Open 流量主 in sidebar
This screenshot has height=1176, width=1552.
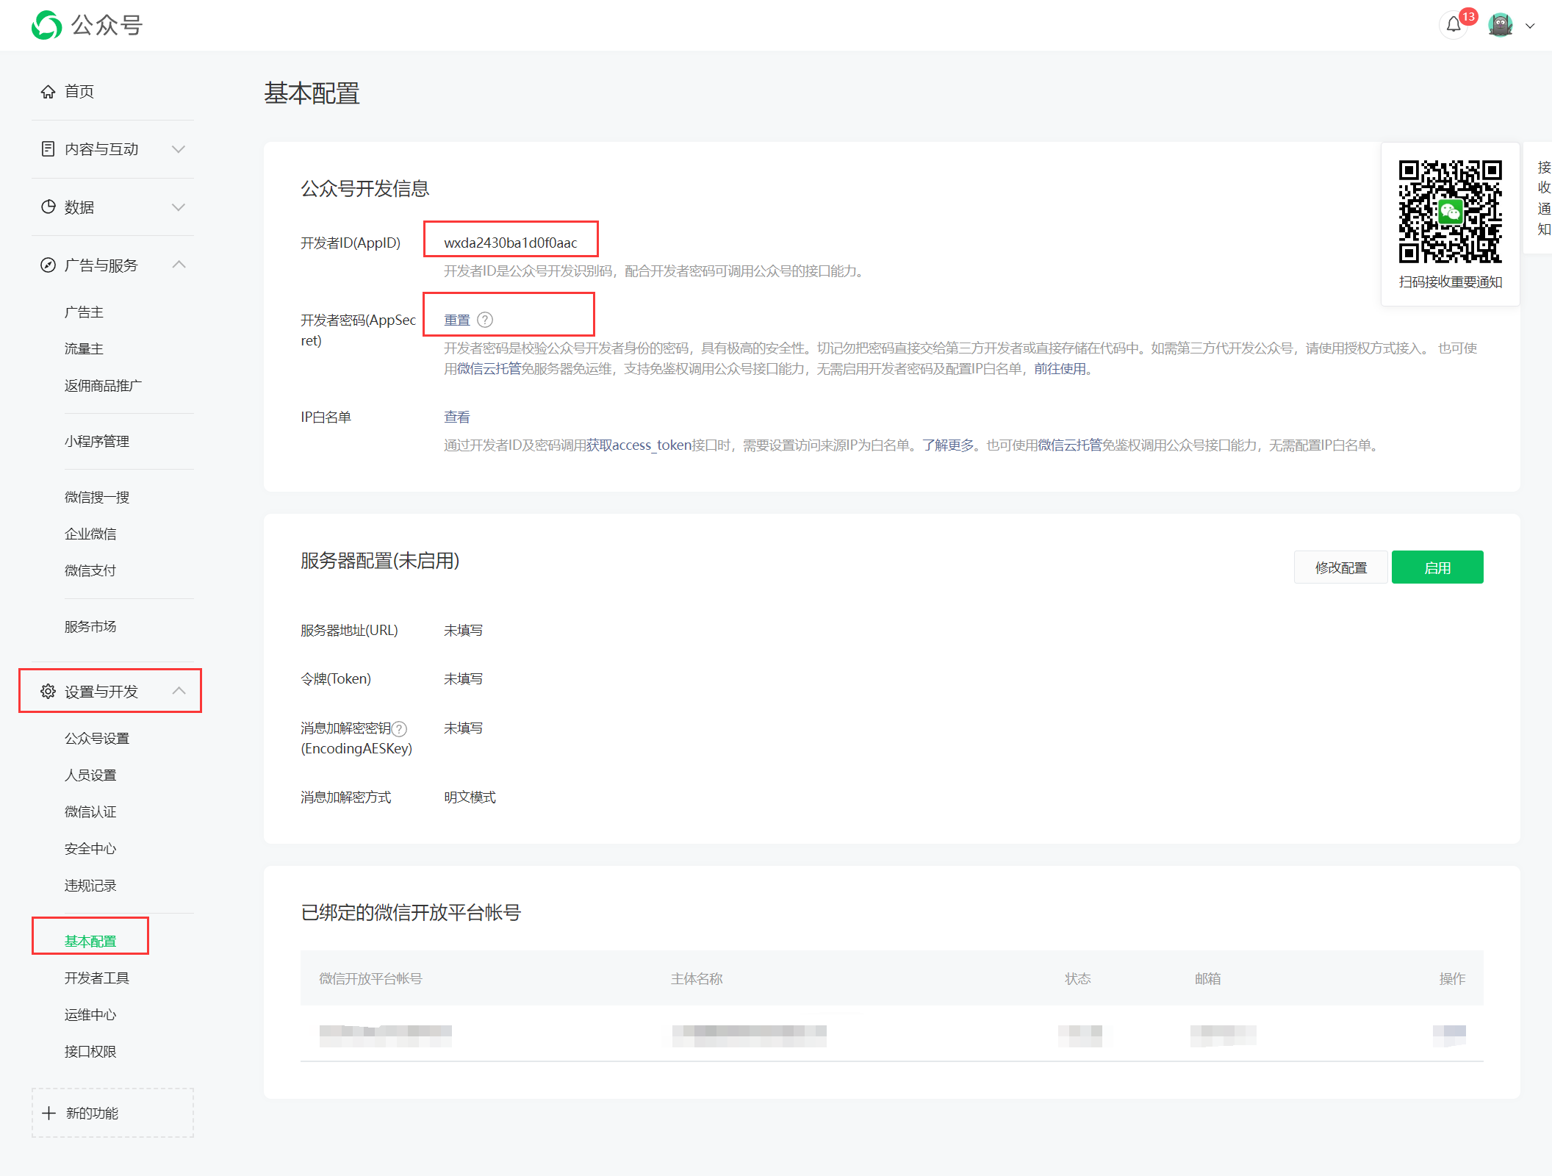coord(84,349)
